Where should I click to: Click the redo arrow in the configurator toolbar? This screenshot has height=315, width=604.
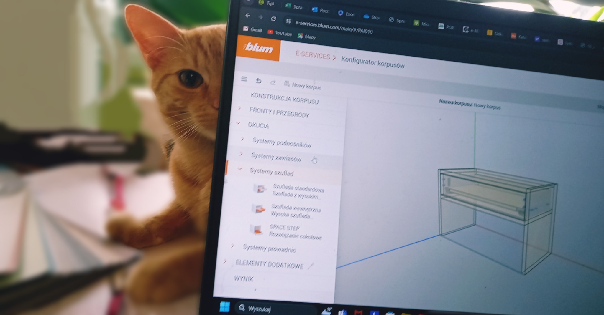click(273, 83)
